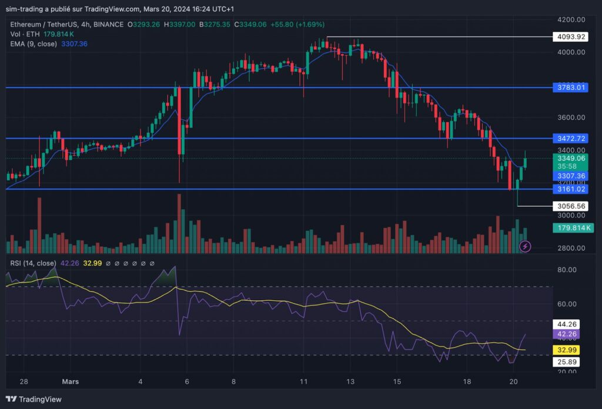Click the 60.00 RSI axis tick
This screenshot has width=602, height=409.
point(567,304)
